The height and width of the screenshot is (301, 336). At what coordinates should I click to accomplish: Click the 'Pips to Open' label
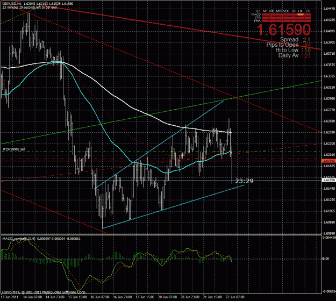click(x=282, y=45)
